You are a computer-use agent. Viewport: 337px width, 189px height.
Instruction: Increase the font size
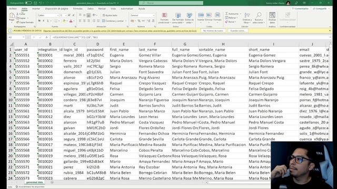(x=69, y=15)
